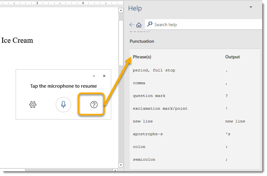Click document scrollbar up arrow
The height and width of the screenshot is (176, 267).
[x=121, y=11]
